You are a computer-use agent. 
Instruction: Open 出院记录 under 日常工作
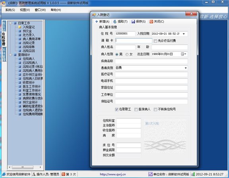(x=29, y=43)
